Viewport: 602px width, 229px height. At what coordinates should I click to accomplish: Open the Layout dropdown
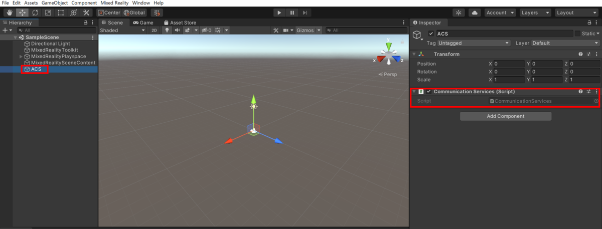[x=576, y=13]
